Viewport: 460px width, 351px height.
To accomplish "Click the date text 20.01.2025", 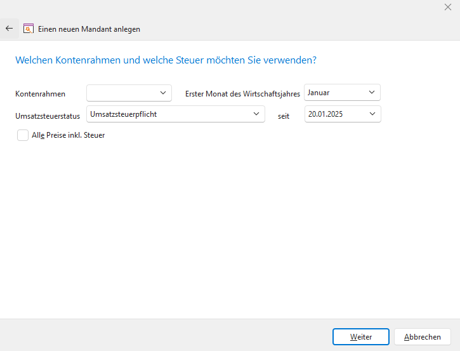I will coord(325,114).
